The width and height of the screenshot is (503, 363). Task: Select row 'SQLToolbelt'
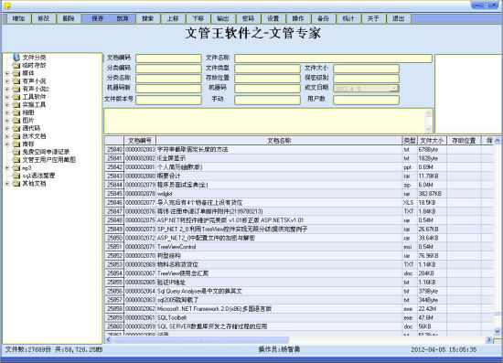[x=299, y=318]
